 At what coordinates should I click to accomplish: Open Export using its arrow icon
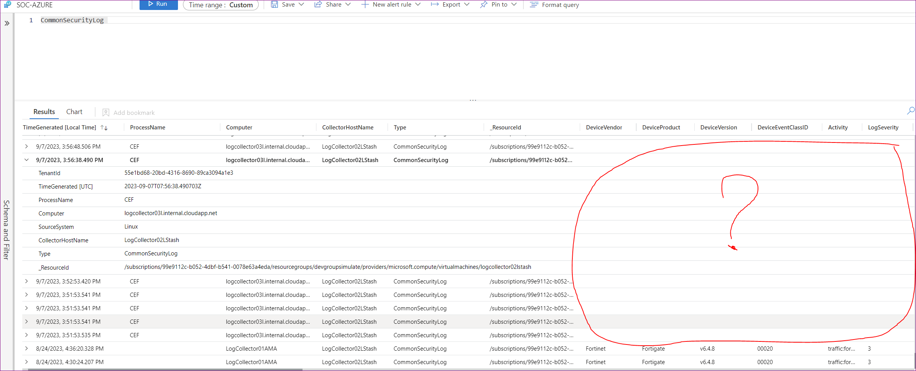[x=434, y=5]
